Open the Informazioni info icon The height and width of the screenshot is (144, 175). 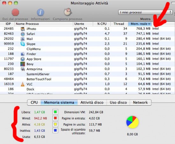tap(40, 12)
